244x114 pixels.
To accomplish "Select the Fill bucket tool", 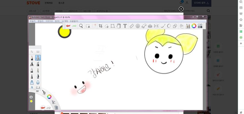I will coord(119,26).
